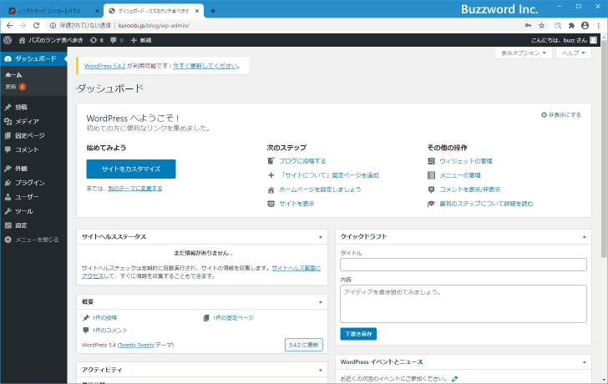The image size is (608, 384).
Task: Click the 5.4.2 に更新 button
Action: (x=304, y=345)
